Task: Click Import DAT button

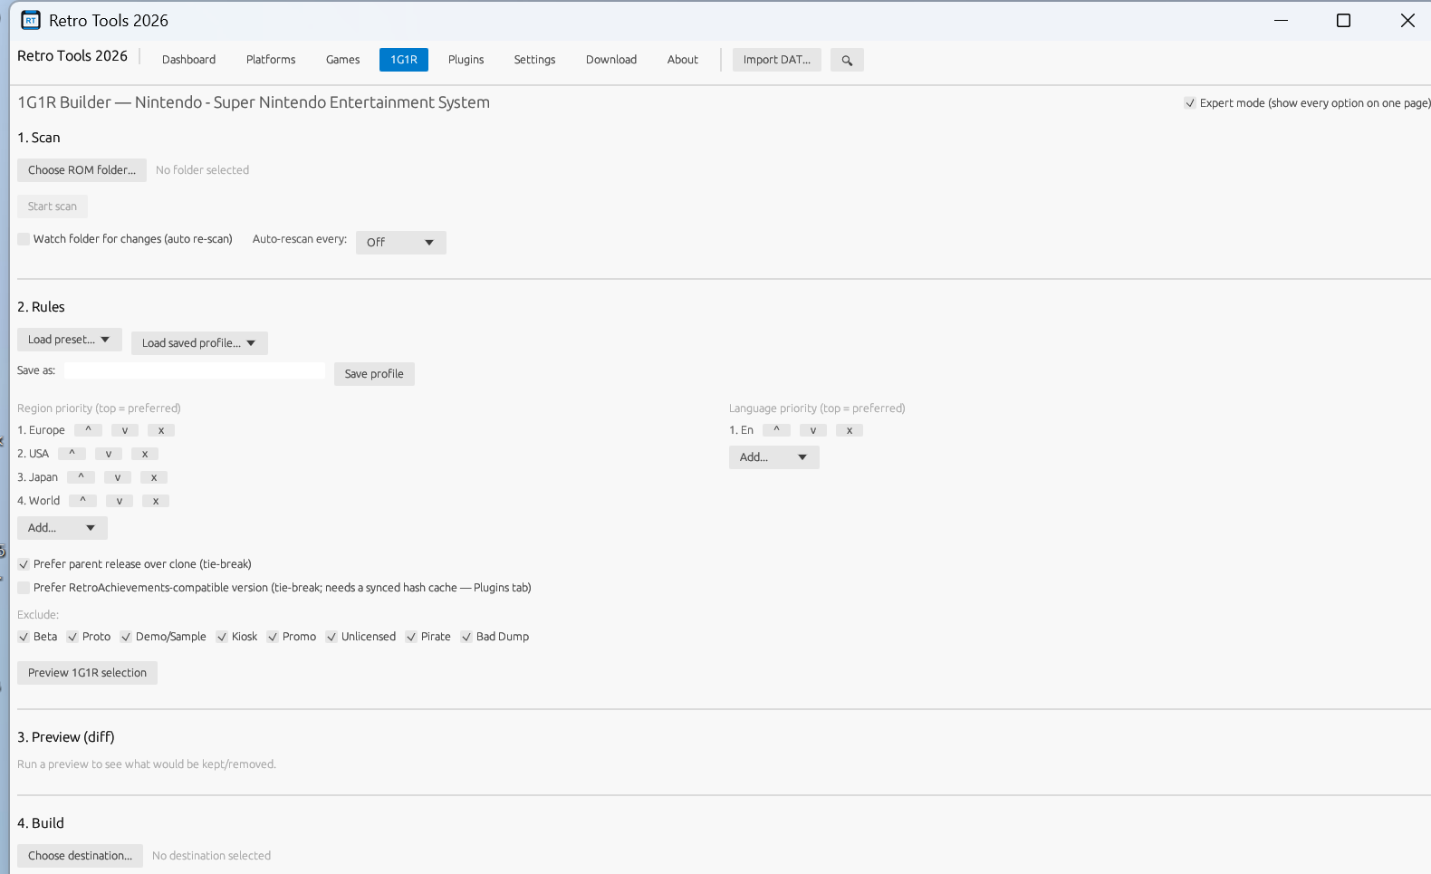Action: pyautogui.click(x=777, y=60)
